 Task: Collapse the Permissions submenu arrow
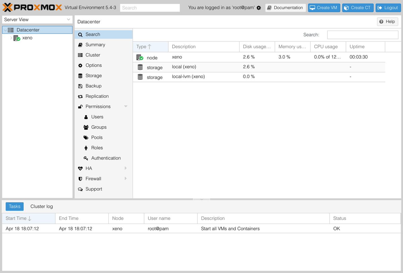[x=126, y=106]
